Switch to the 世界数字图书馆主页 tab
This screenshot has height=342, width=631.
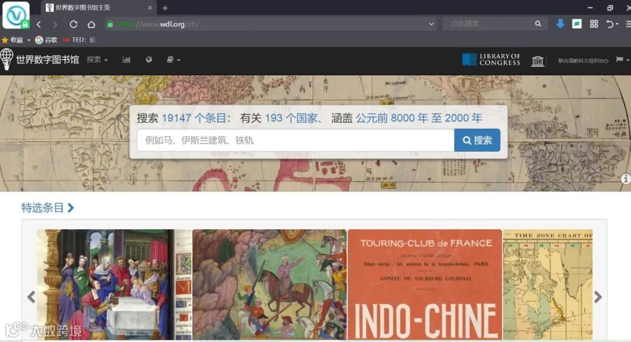pos(82,8)
